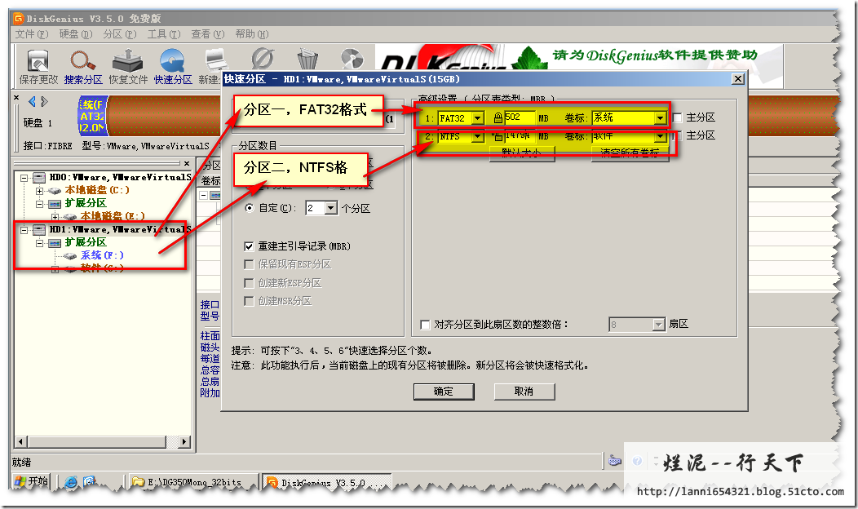Click the 系统 (F:) drive icon in tree

[70, 255]
